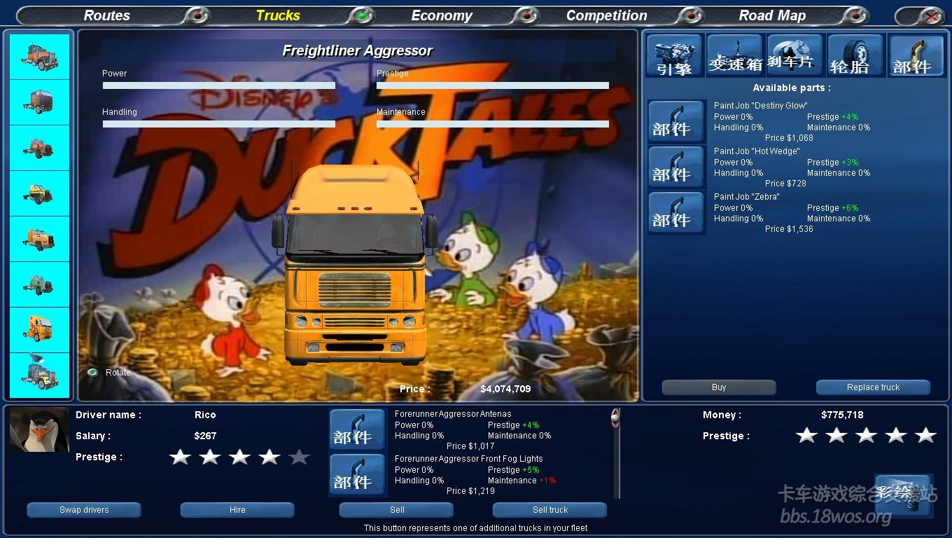Click the truck's Power stat bar
Viewport: 952px width, 538px height.
pyautogui.click(x=219, y=85)
